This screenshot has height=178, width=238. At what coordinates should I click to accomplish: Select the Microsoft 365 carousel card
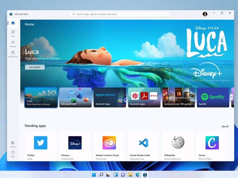[x=76, y=97]
